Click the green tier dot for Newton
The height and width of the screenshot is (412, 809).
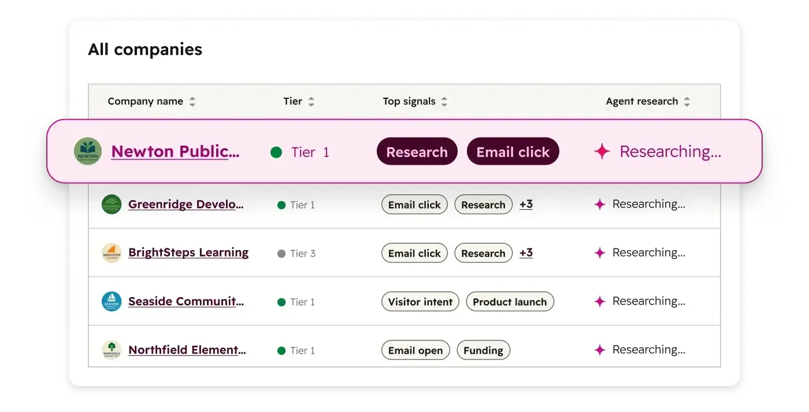[276, 153]
